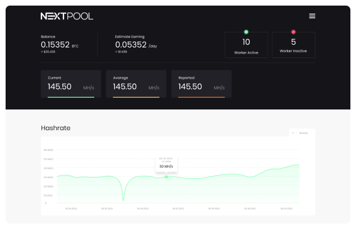Select the green data point on chart
356x229 pixels.
click(x=167, y=176)
